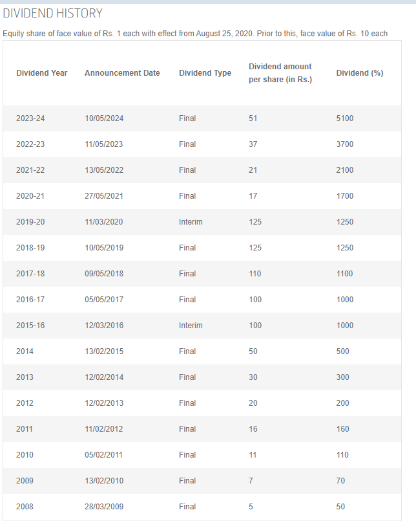
Task: Select the 12/02/2014 announcement date
Action: point(104,377)
